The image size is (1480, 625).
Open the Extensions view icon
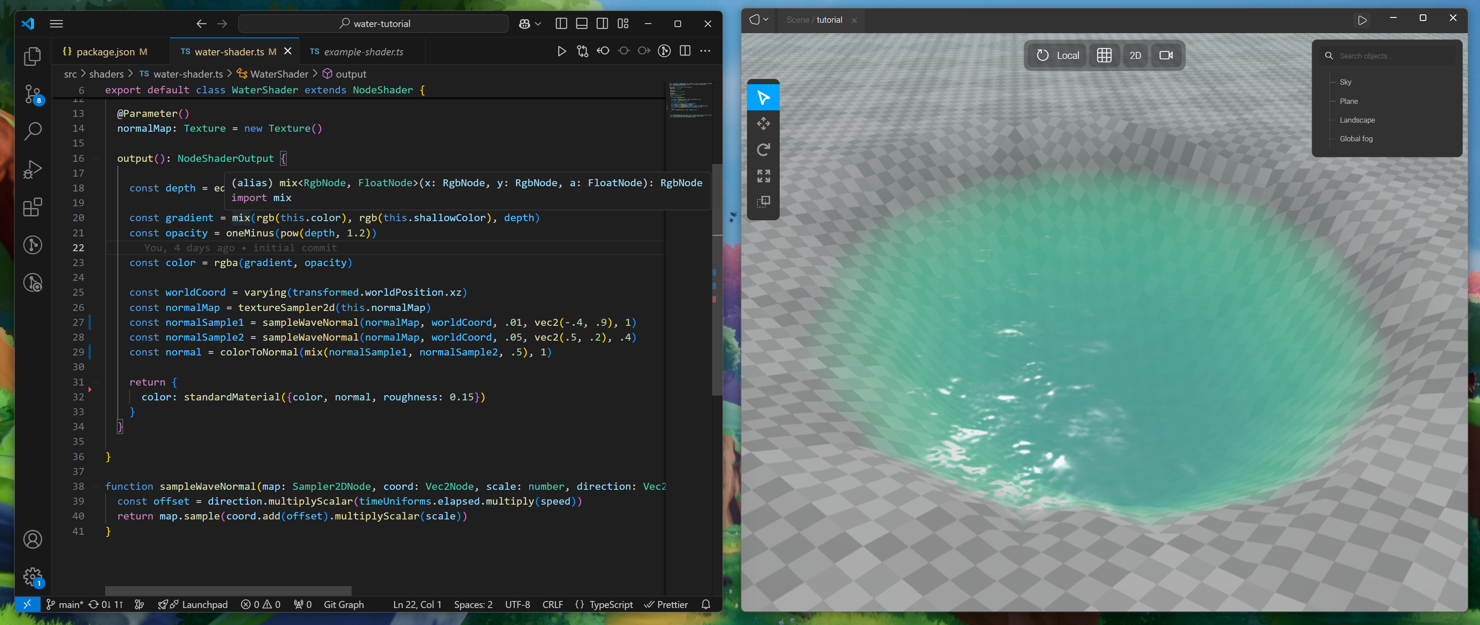point(33,207)
